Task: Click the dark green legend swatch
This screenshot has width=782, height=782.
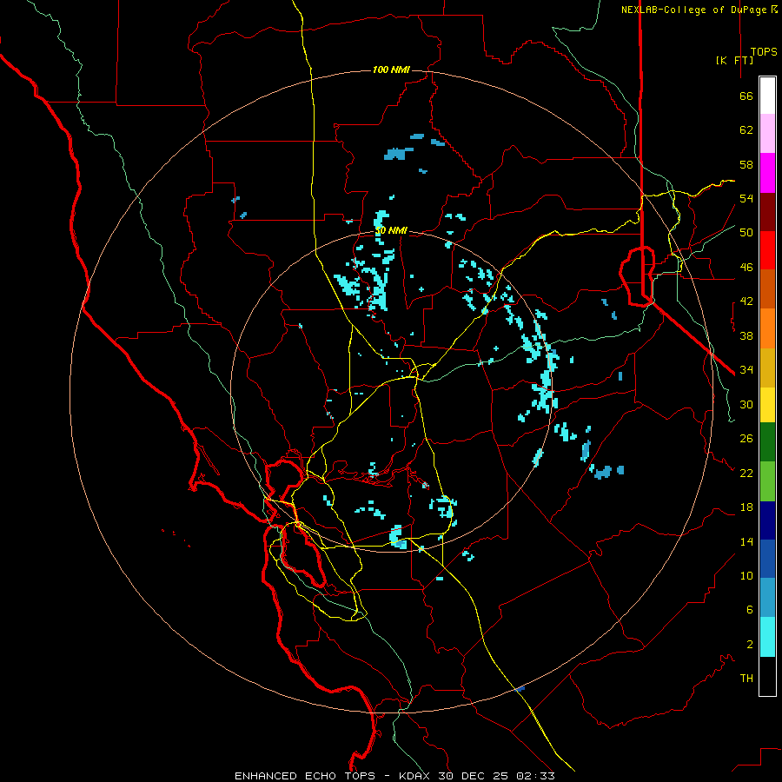Action: 767,442
